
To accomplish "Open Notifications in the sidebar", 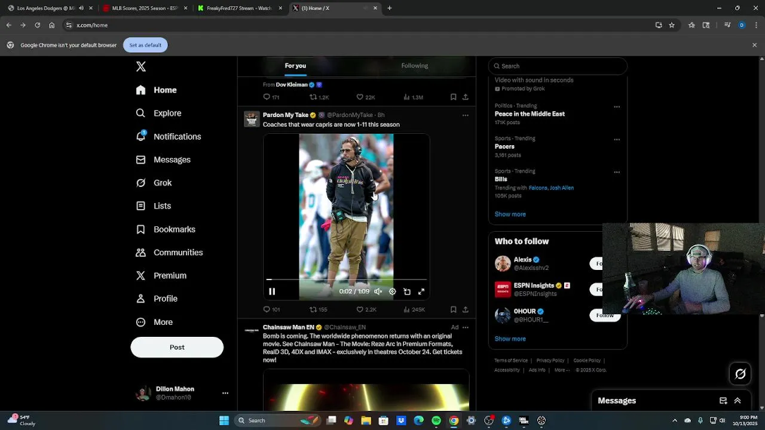I will tap(168, 136).
